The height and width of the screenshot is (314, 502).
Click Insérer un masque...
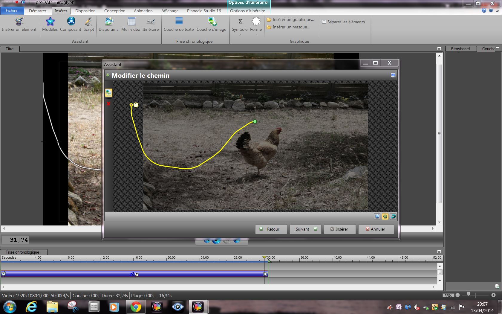pos(288,27)
